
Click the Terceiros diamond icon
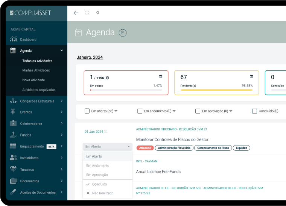pyautogui.click(x=13, y=169)
